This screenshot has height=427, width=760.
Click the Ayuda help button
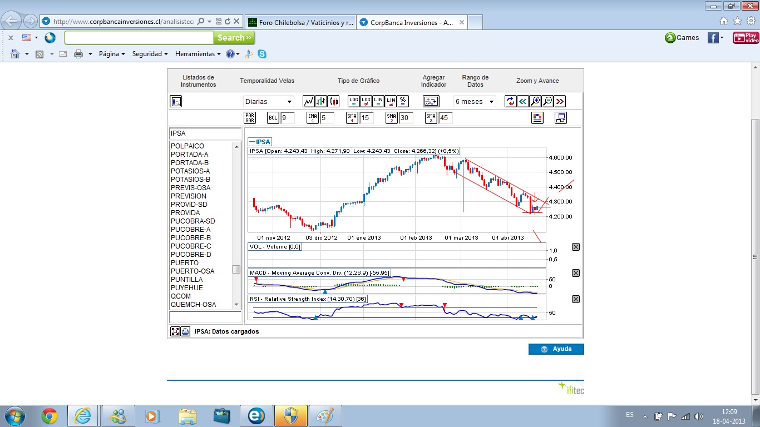pos(556,349)
